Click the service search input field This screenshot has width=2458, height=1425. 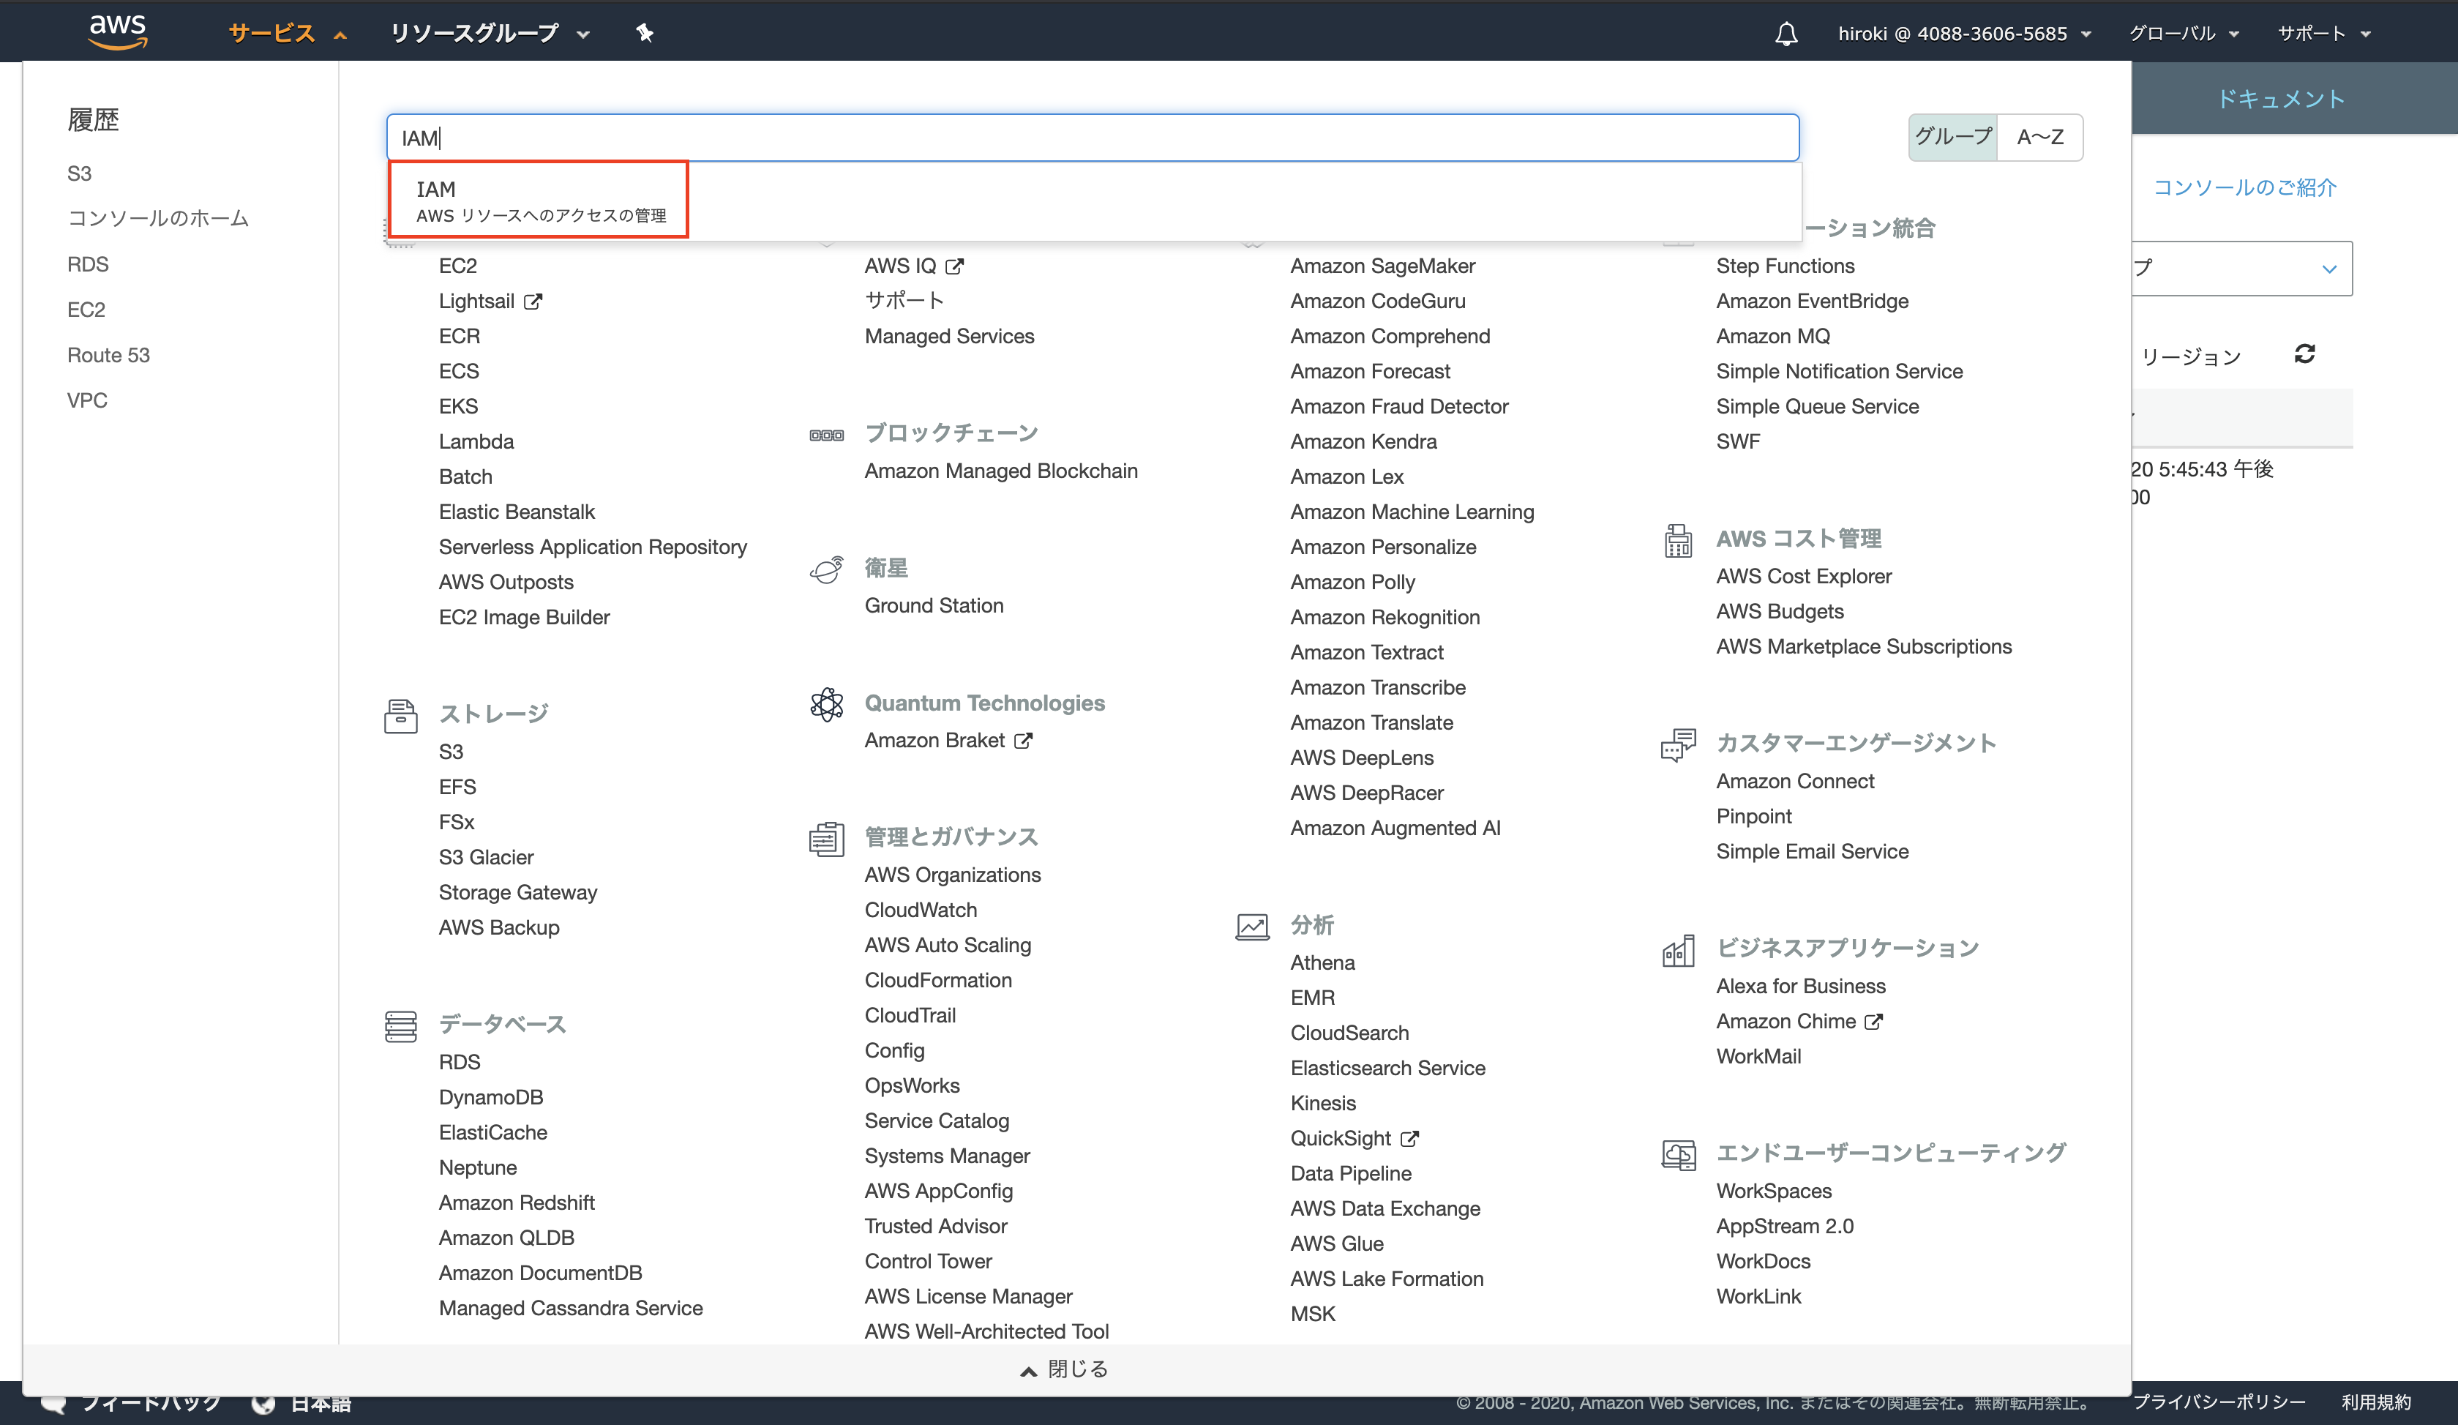[1093, 138]
